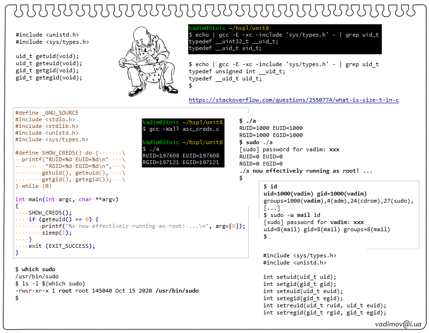This screenshot has height=333, width=429.
Task: Click the vadimov@i.ua email address
Action: click(398, 323)
